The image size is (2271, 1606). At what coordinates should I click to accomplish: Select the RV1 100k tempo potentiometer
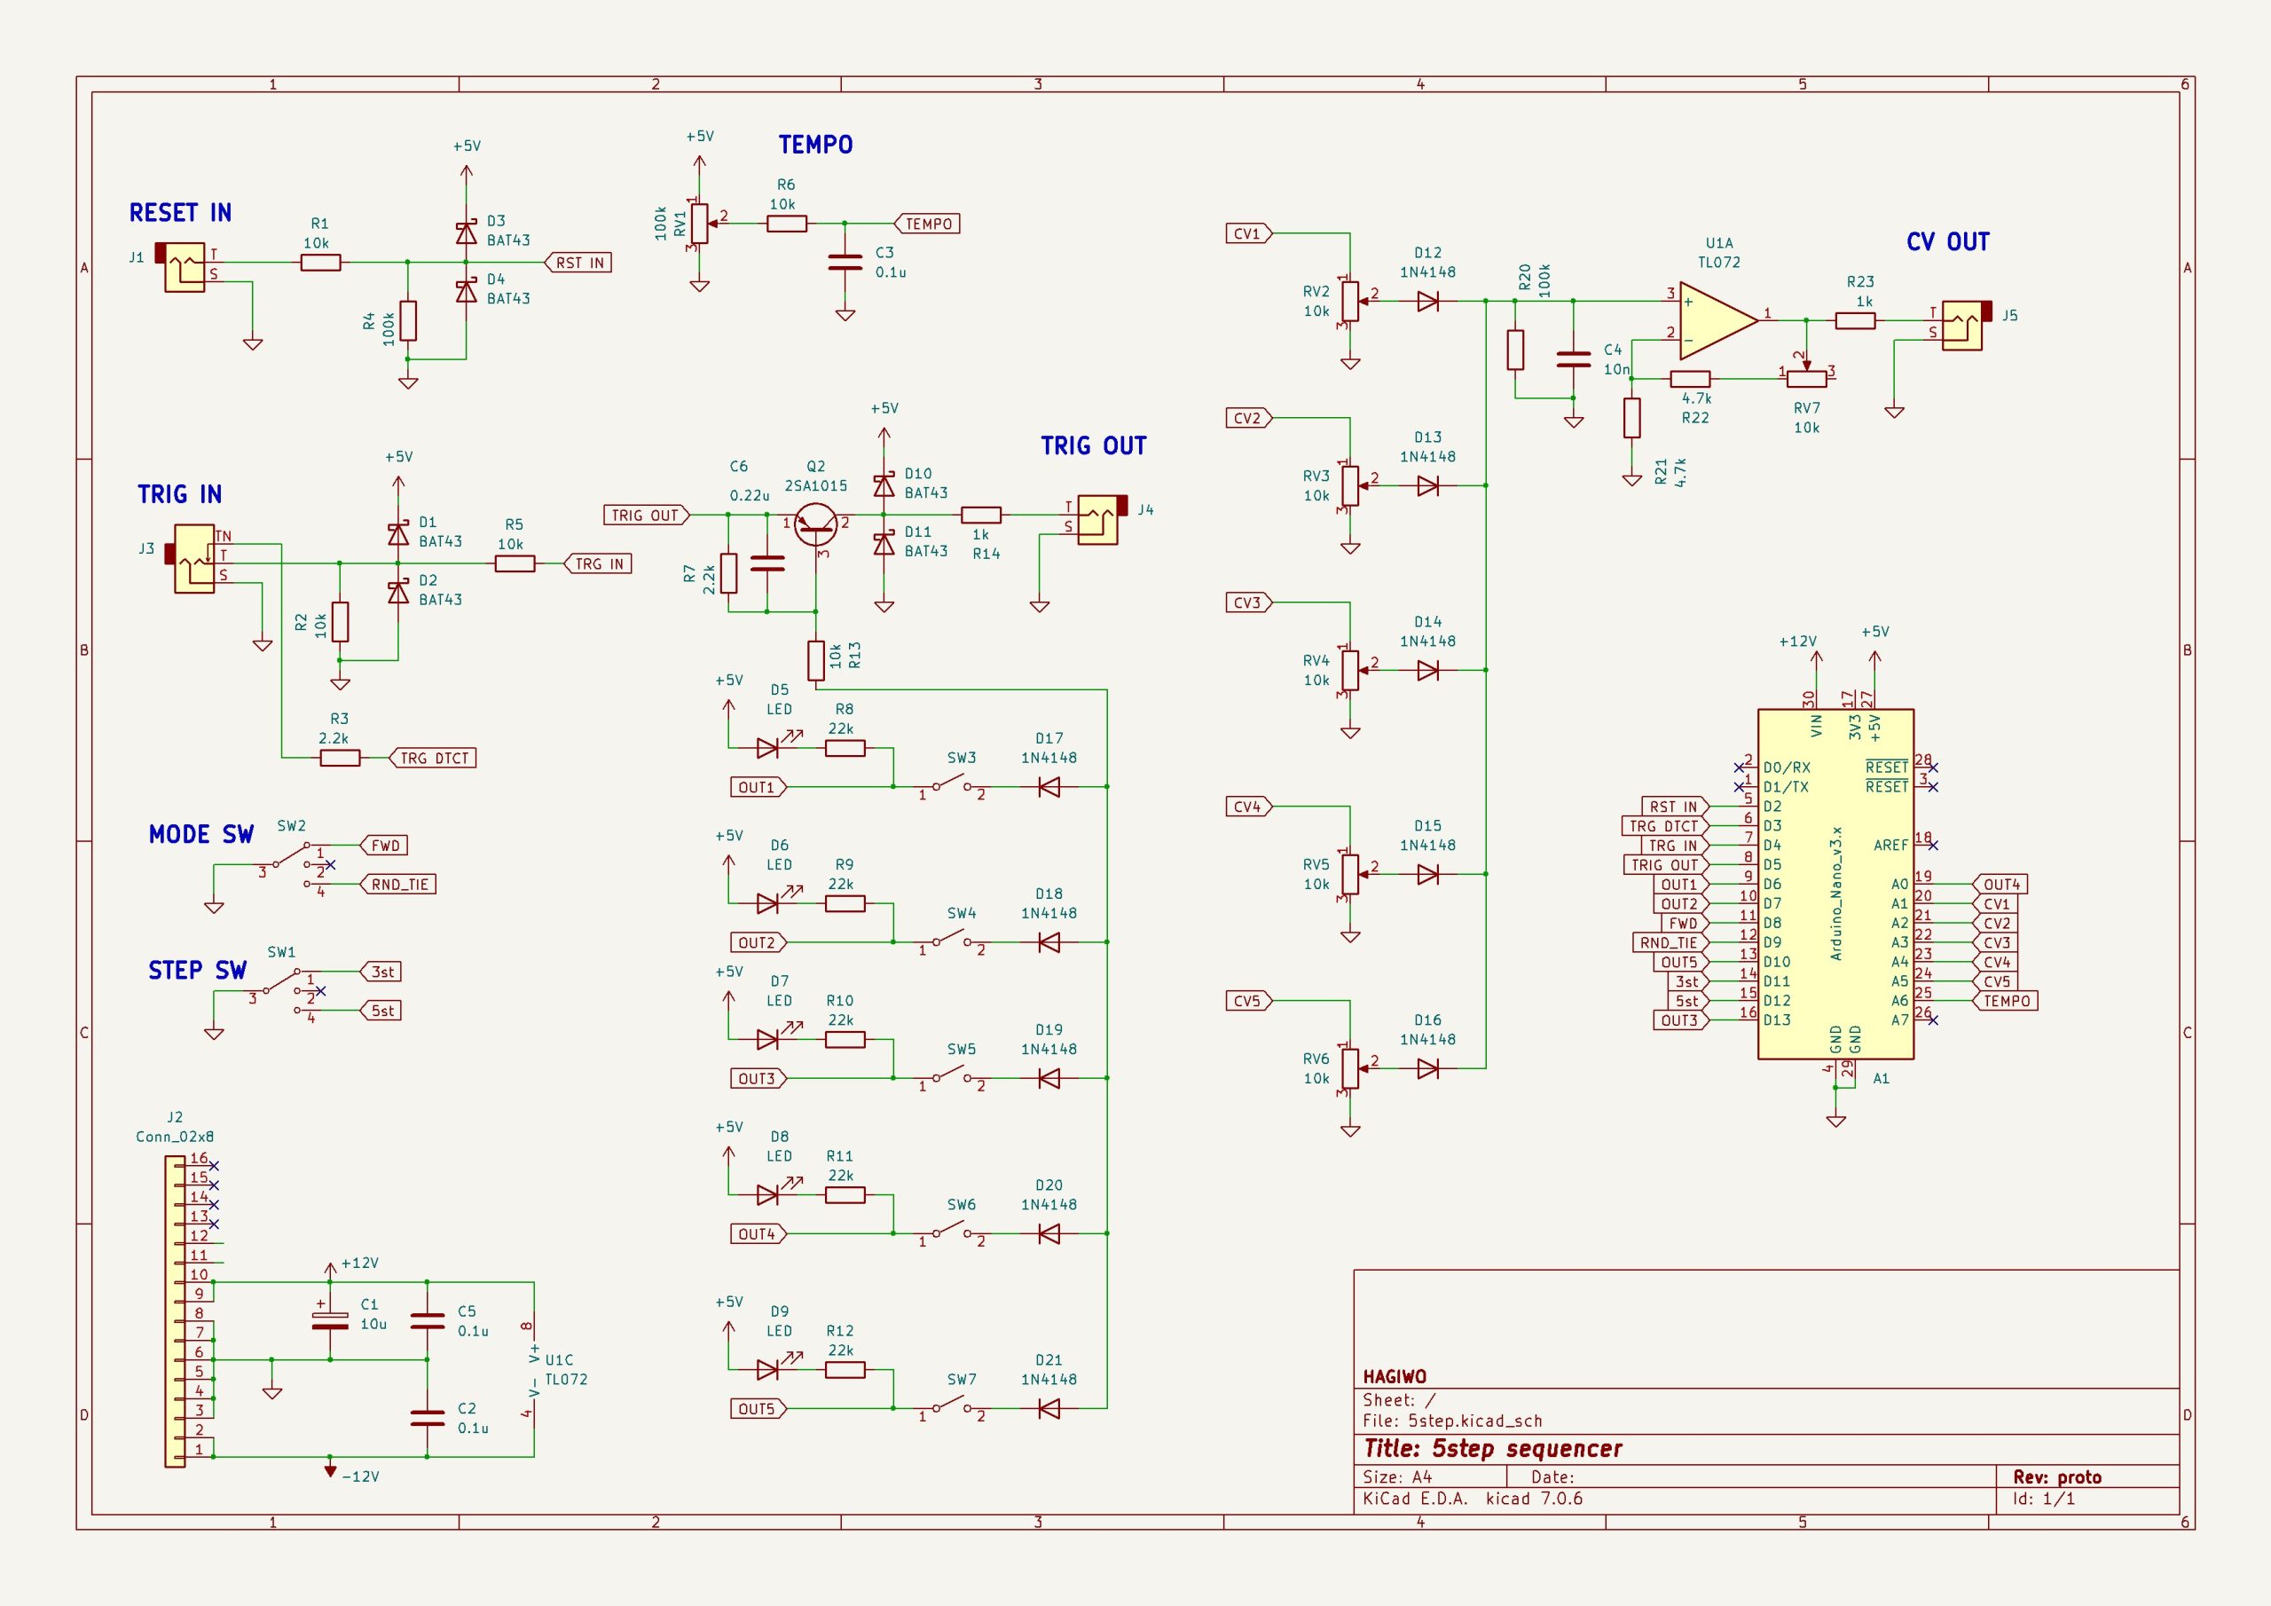(x=699, y=224)
